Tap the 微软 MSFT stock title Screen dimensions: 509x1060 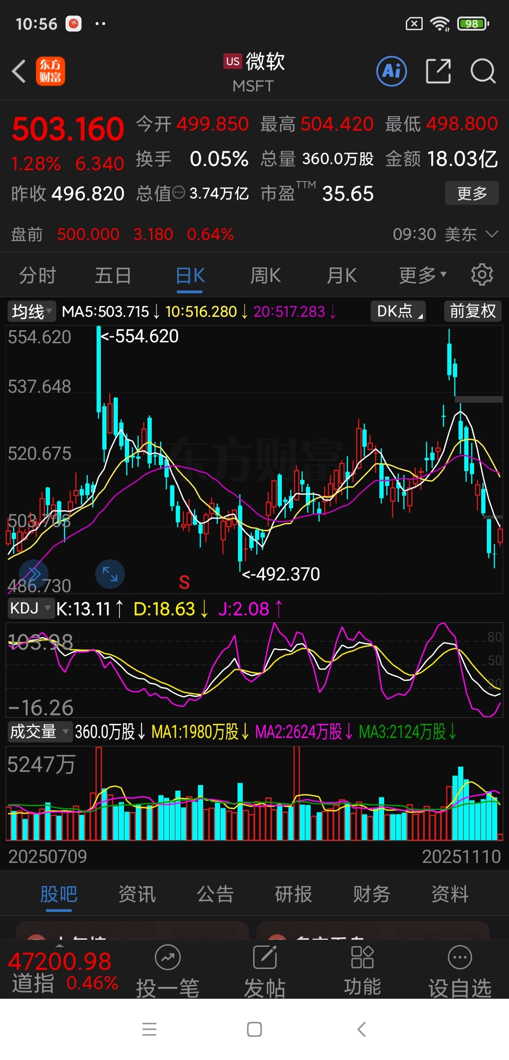[x=254, y=72]
